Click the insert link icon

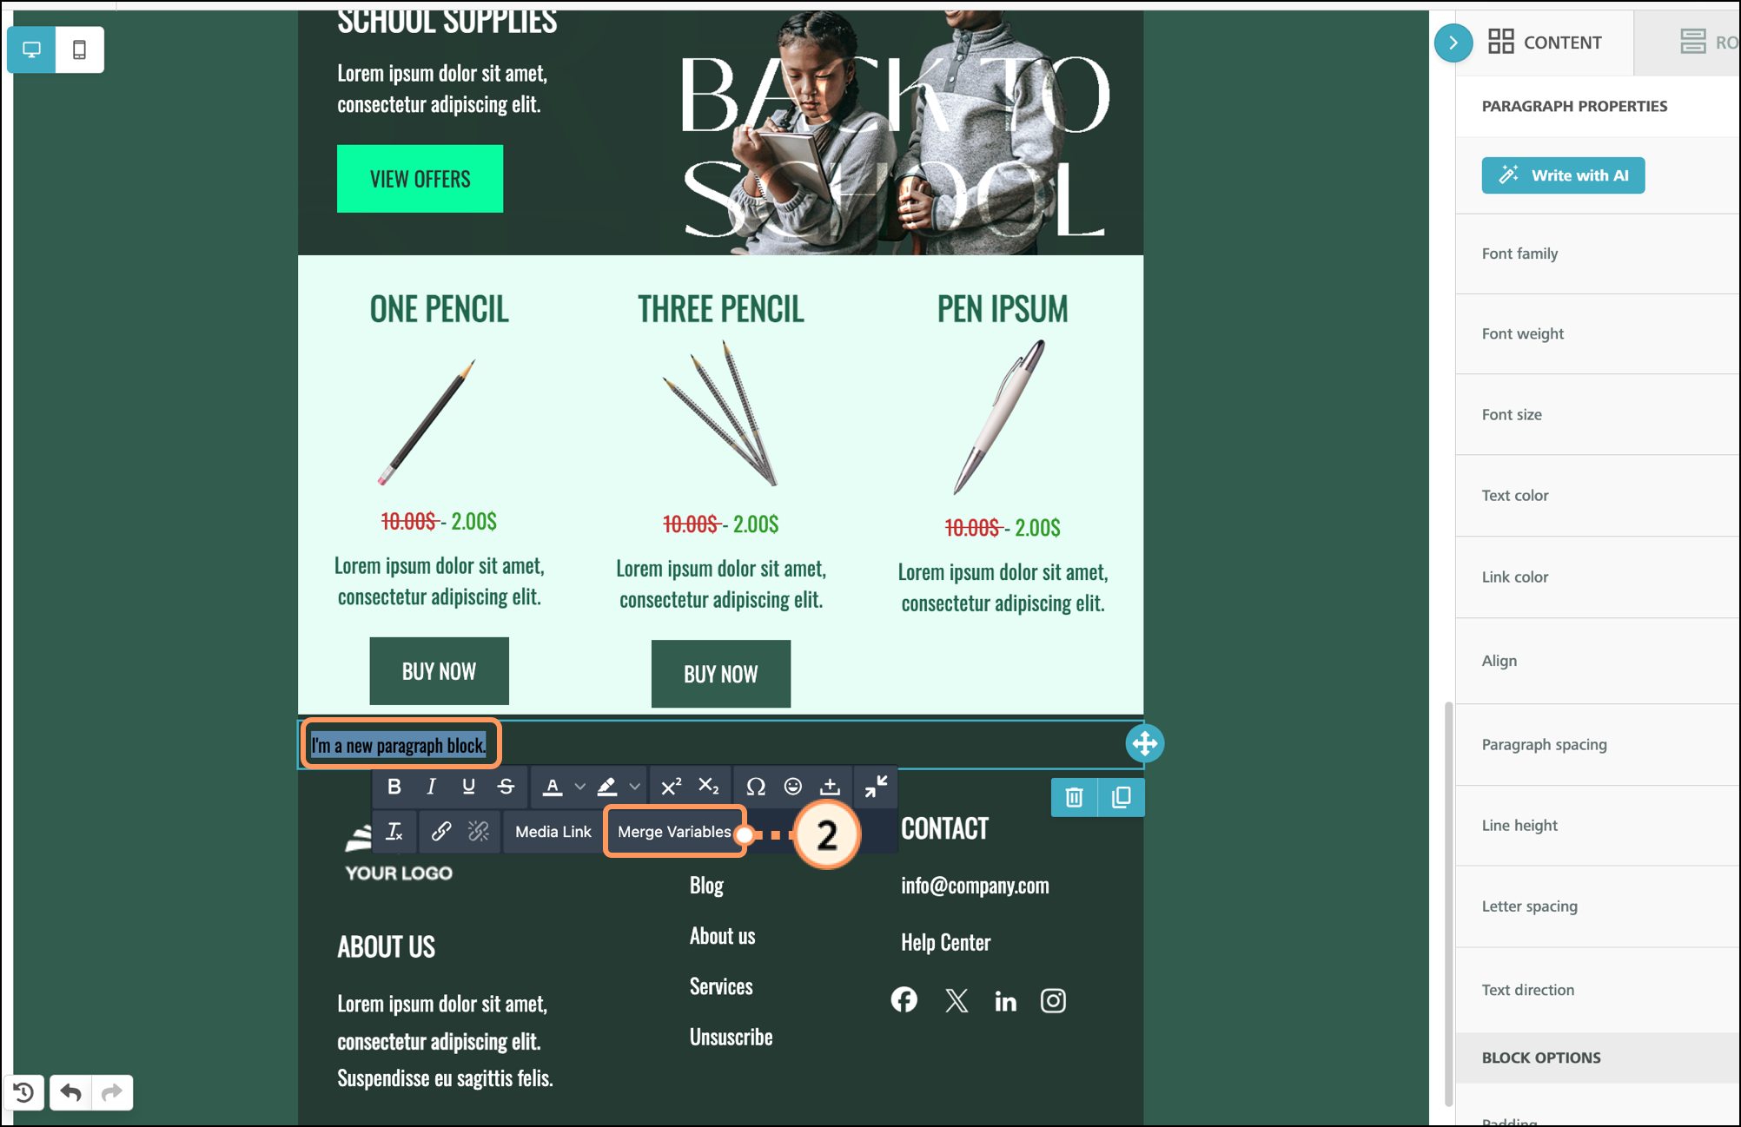[441, 831]
